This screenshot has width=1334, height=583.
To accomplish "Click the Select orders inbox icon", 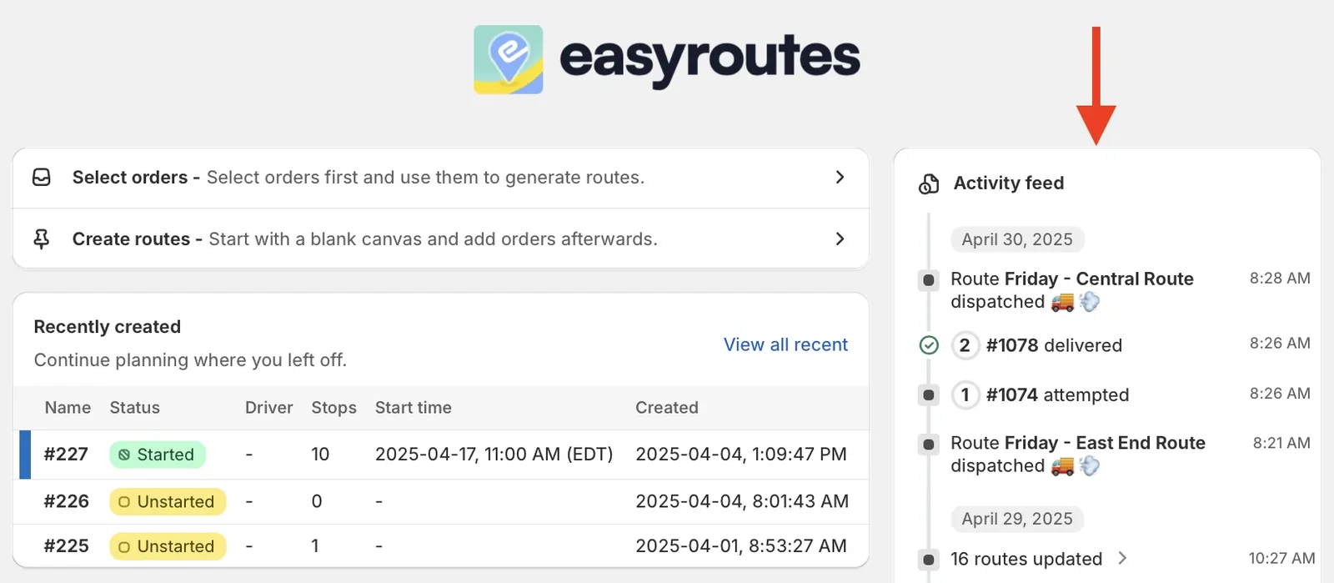I will pos(42,178).
